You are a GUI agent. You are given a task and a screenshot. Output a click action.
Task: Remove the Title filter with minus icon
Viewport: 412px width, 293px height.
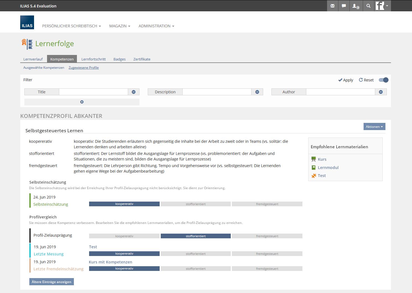(134, 92)
